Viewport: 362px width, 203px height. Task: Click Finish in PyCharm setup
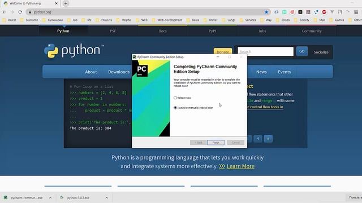tap(216, 143)
